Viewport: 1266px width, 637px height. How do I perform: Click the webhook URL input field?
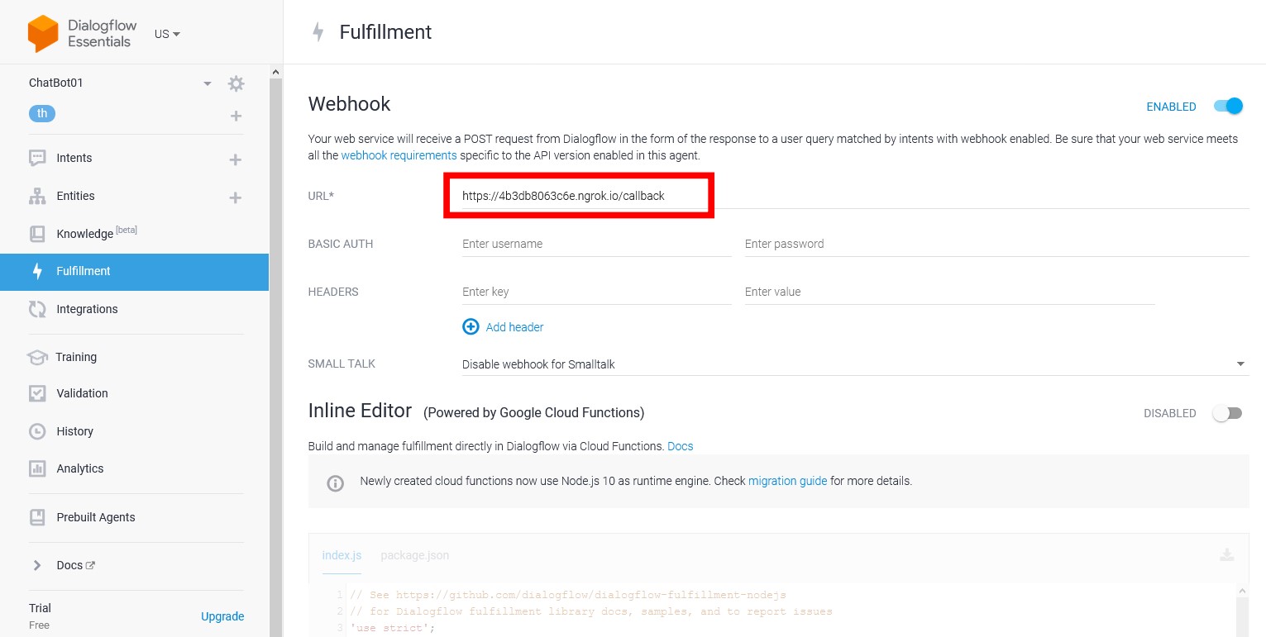(855, 196)
